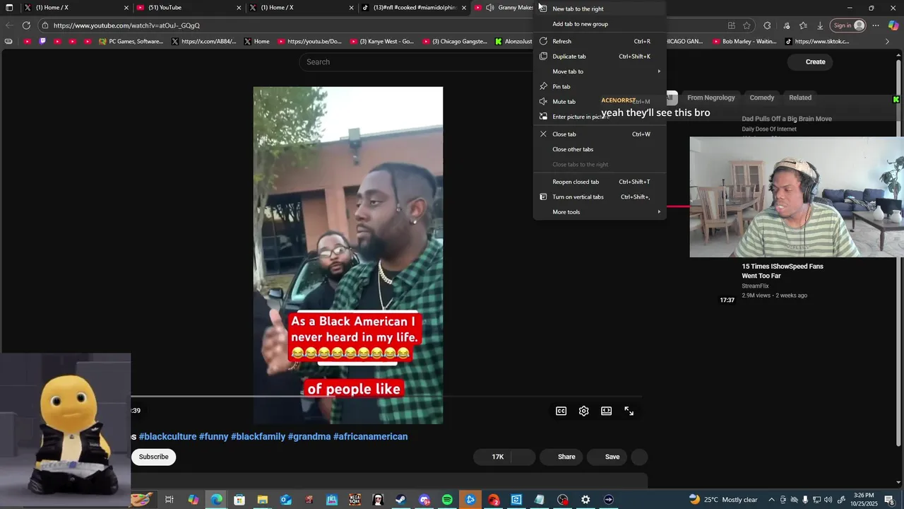Screen dimensions: 904x509
Task: Expand the favorites bar overflow chevron
Action: click(888, 42)
